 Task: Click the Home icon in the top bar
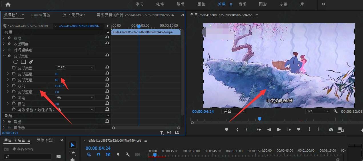[x=8, y=4]
